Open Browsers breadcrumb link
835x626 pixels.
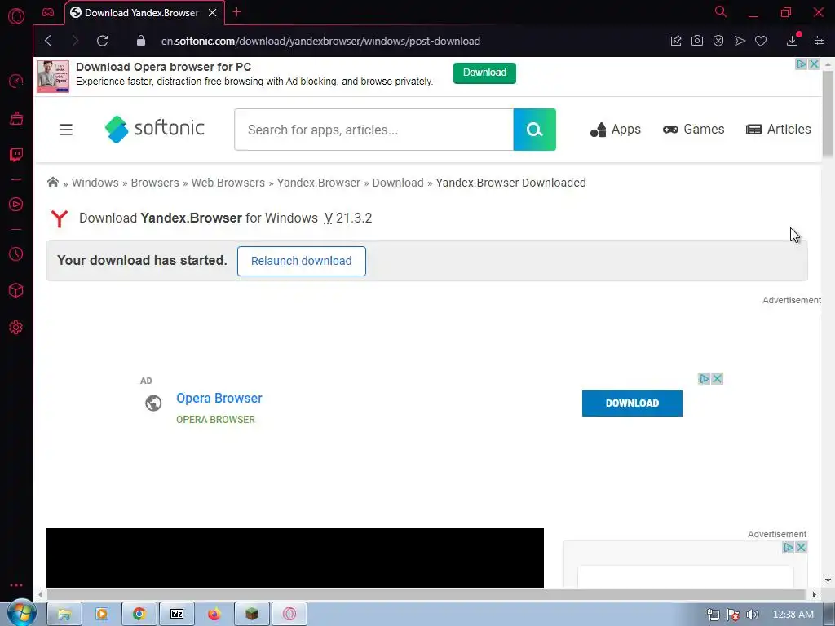point(155,183)
